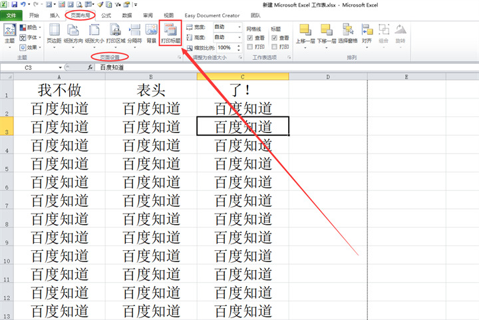Toggle 网格线 查看 (view gridlines) checkbox

[250, 38]
